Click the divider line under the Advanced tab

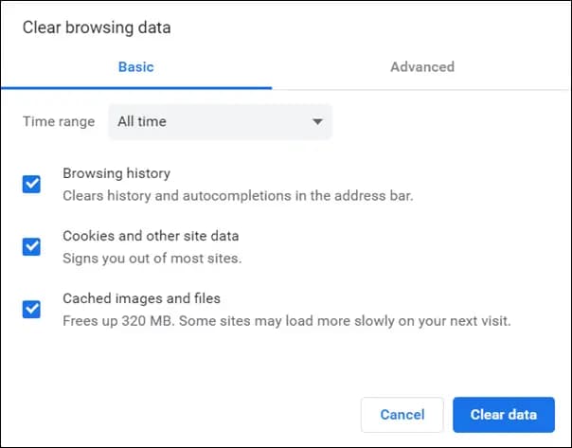click(x=421, y=89)
